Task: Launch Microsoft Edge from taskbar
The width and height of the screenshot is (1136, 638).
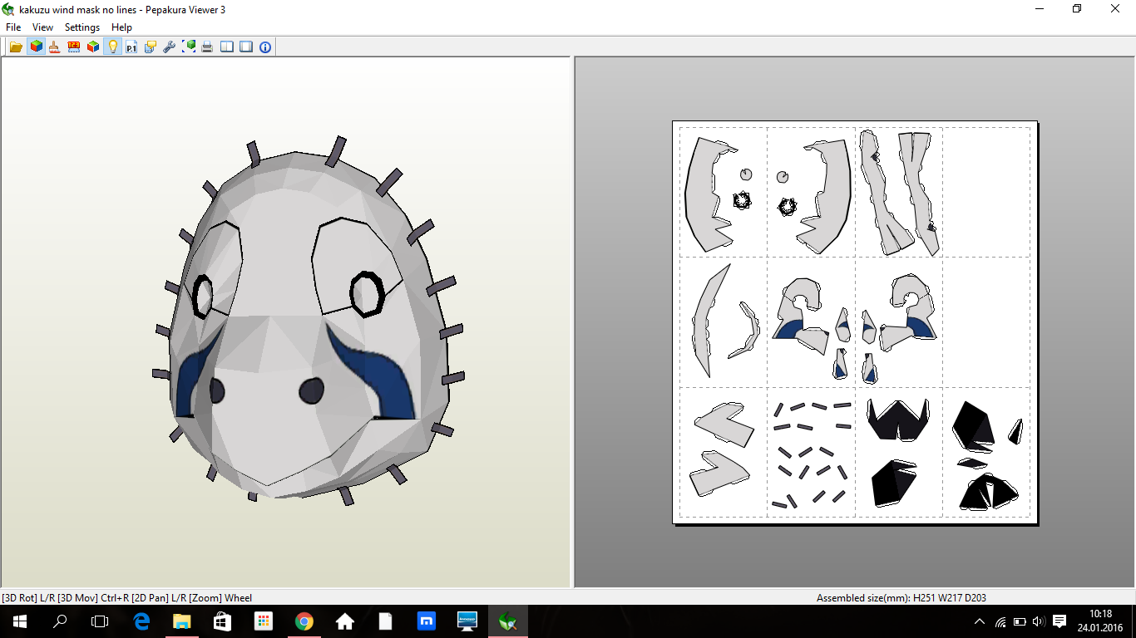Action: coord(141,621)
